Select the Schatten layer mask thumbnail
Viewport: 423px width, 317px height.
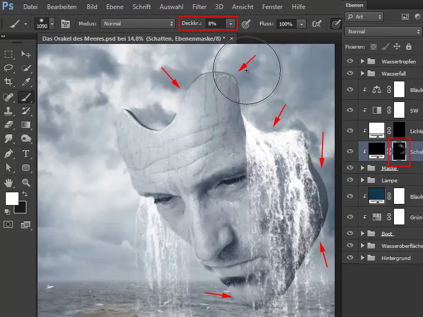pyautogui.click(x=399, y=152)
